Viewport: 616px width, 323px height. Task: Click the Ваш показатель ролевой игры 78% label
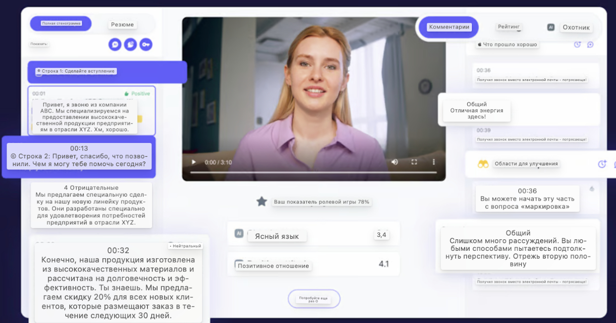tap(321, 202)
